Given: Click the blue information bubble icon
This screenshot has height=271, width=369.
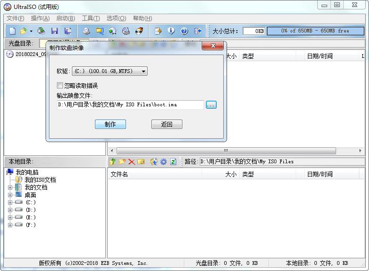Looking at the screenshot, I should tap(171, 31).
